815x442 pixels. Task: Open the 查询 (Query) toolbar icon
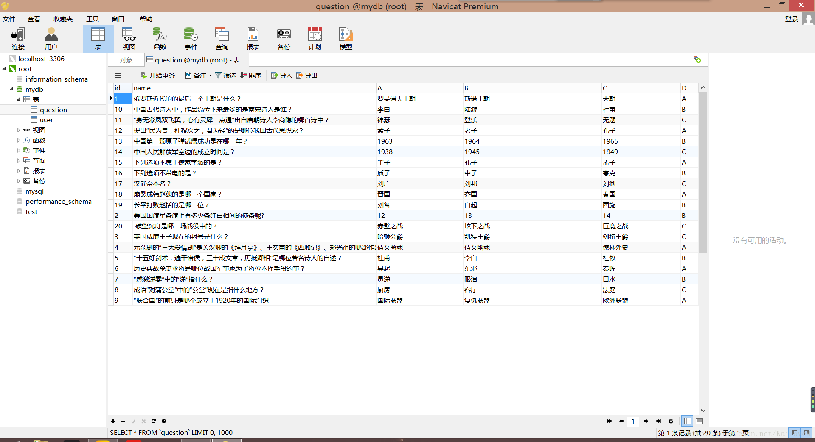pos(222,39)
